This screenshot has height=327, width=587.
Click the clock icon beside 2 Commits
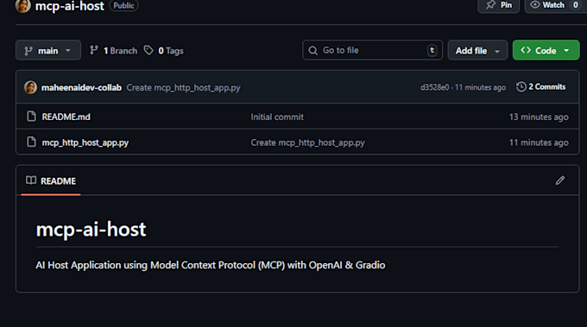pos(521,87)
